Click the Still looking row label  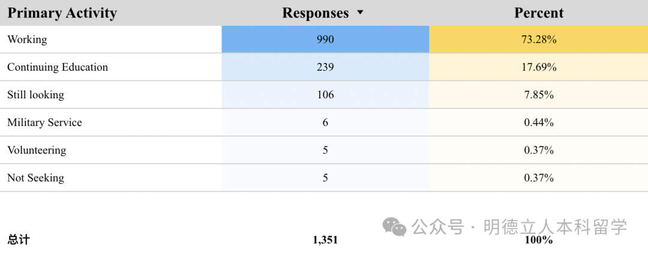coord(35,95)
